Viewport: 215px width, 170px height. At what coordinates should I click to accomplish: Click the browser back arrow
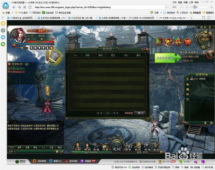[14, 7]
